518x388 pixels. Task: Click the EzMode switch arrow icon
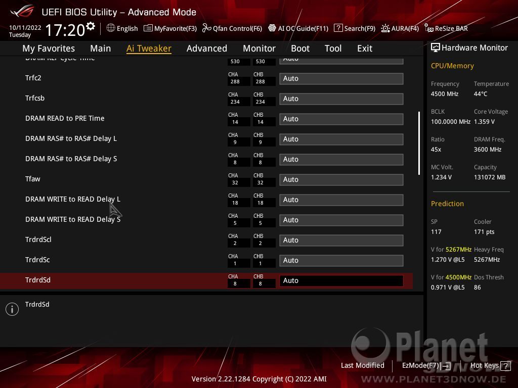click(446, 366)
